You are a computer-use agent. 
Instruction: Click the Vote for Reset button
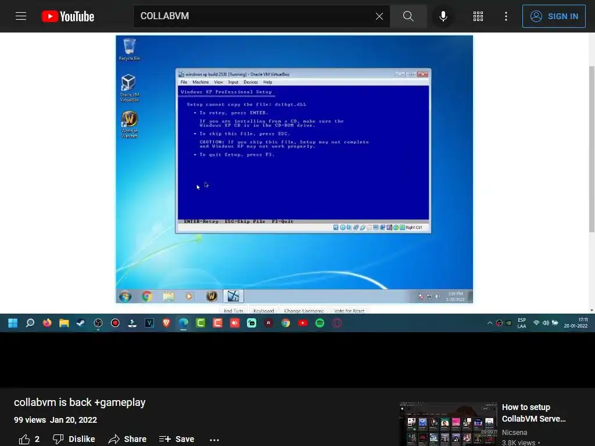(x=349, y=311)
